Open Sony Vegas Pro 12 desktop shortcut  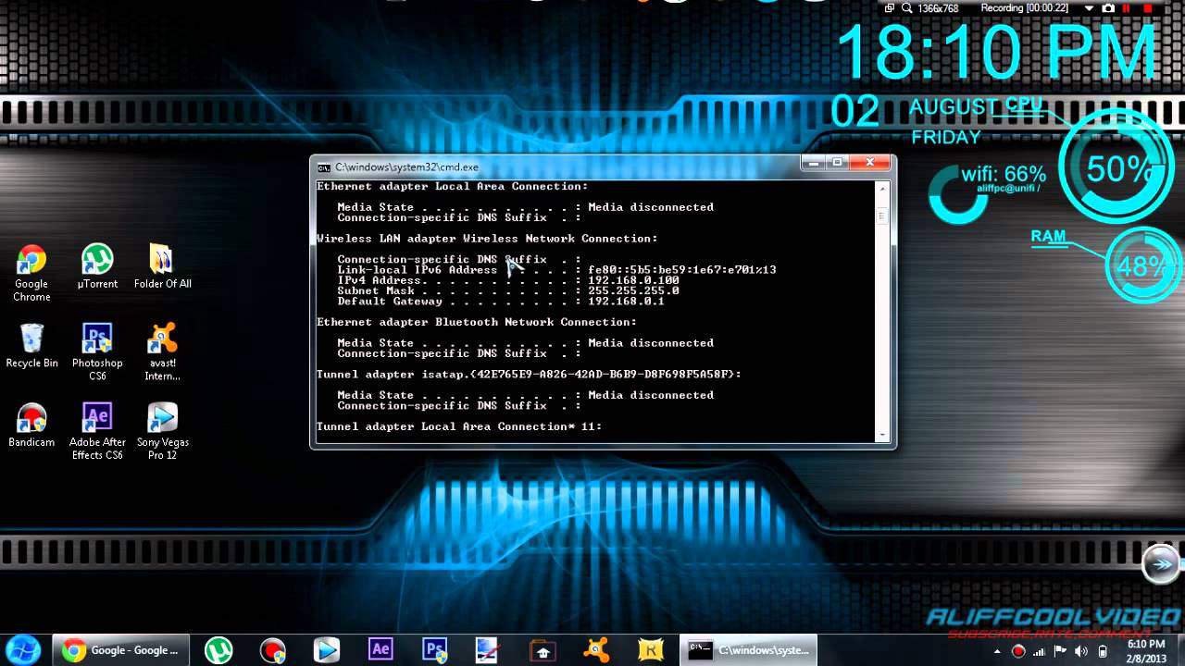162,418
